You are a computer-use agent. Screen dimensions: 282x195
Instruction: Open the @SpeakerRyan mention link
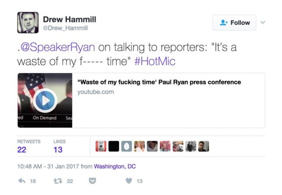pyautogui.click(x=58, y=47)
